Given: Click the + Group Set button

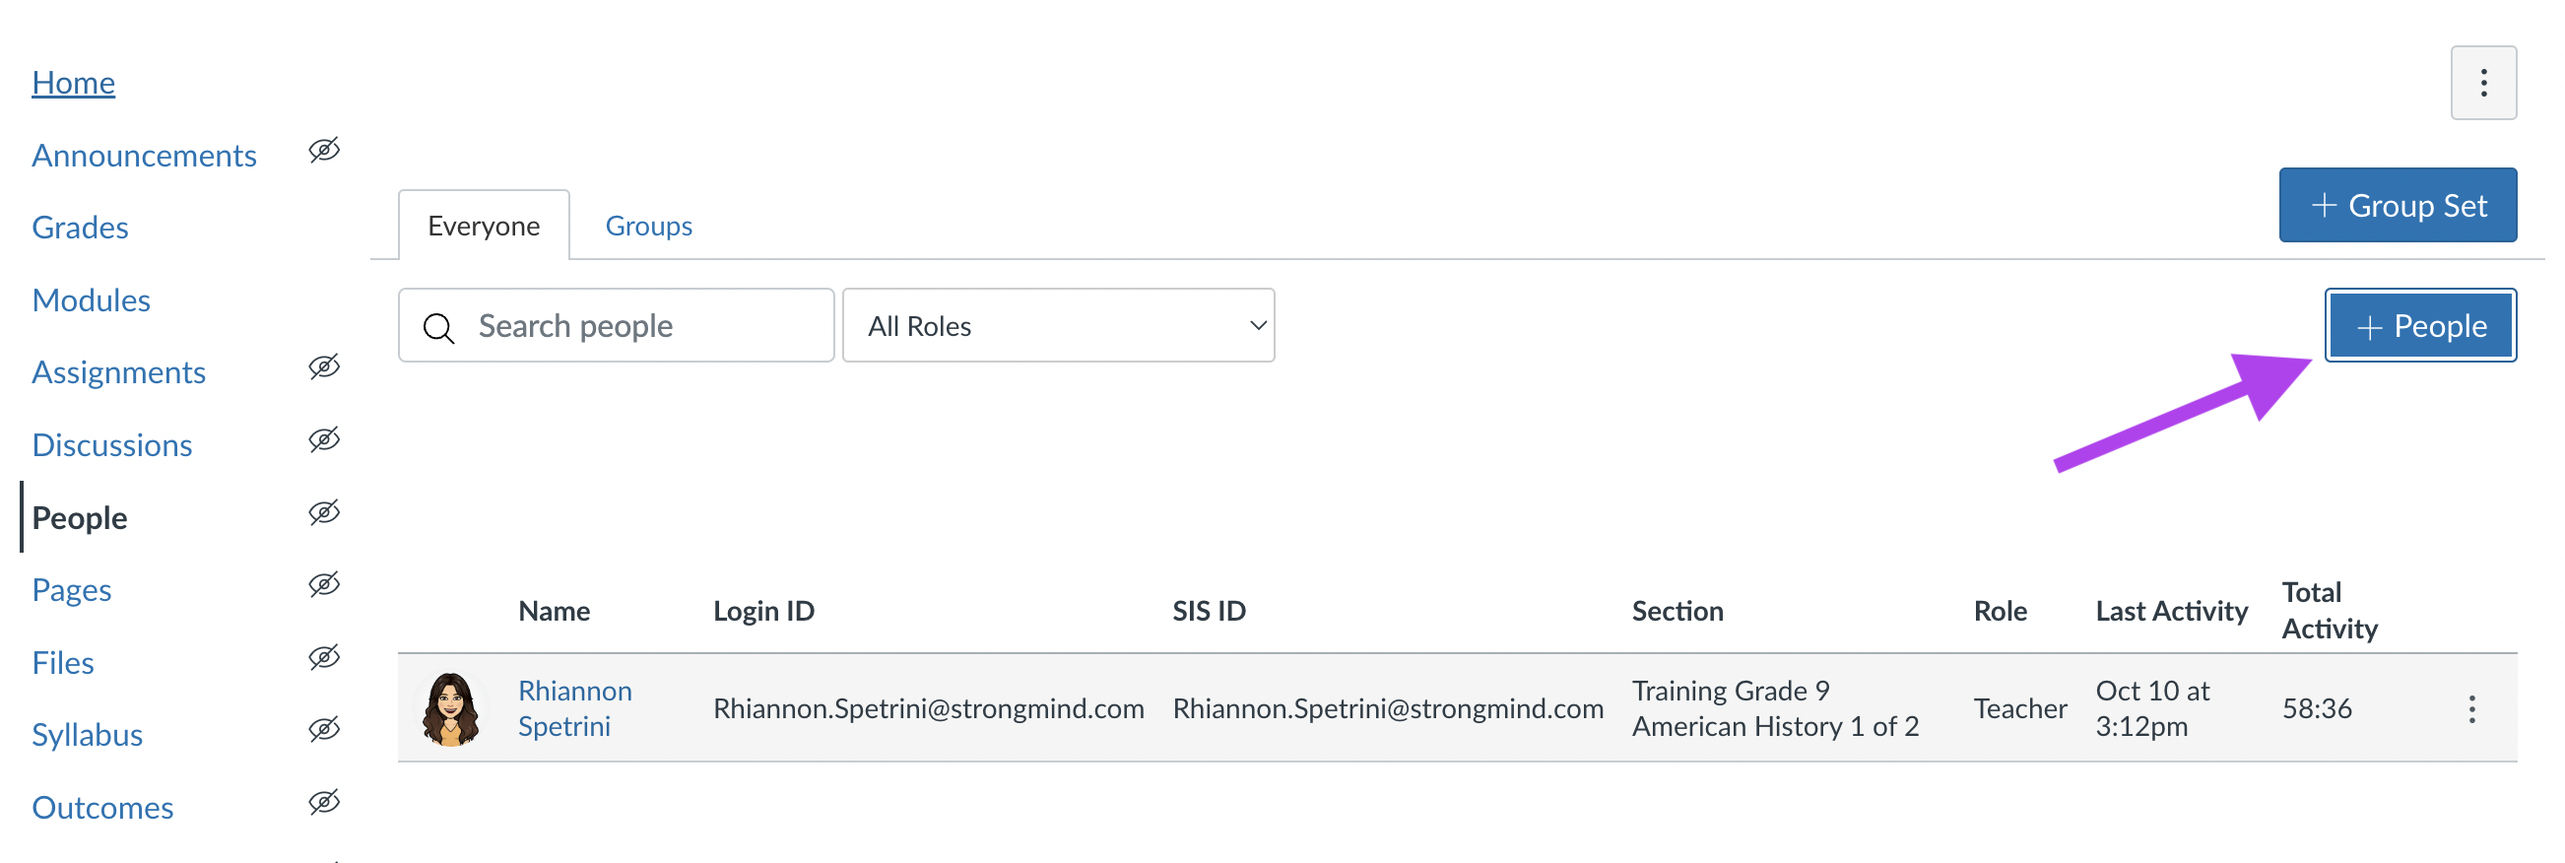Looking at the screenshot, I should point(2398,205).
